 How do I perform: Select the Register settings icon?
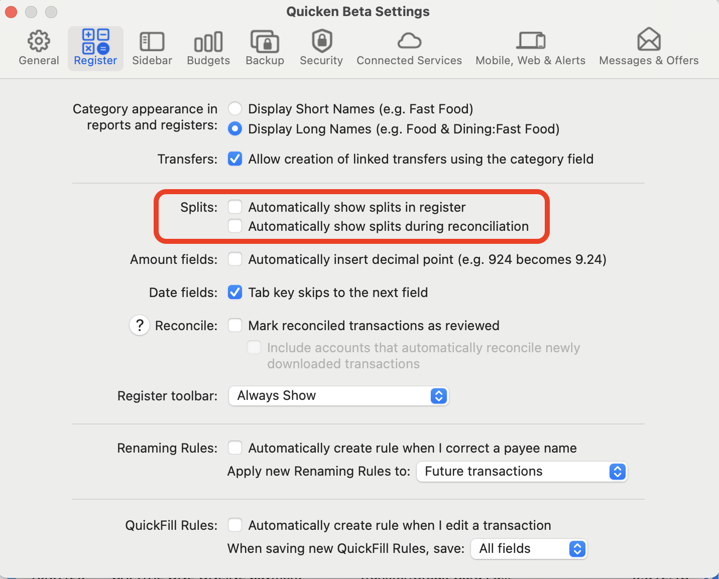coord(95,41)
